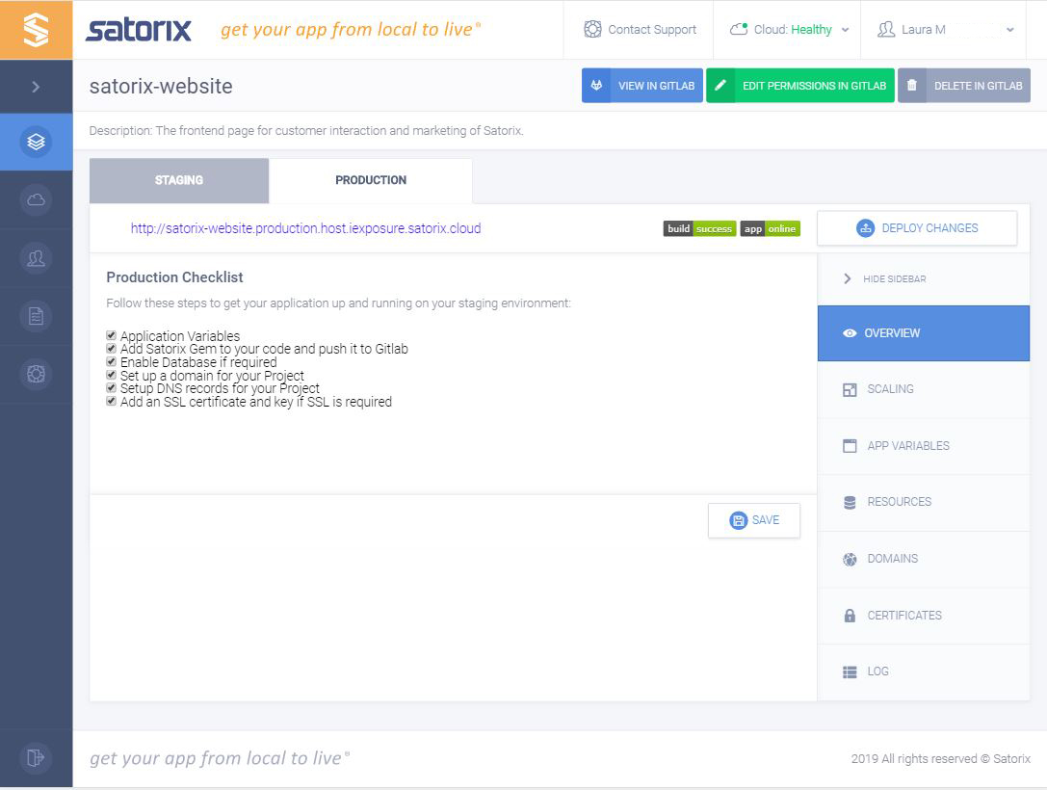Click the header tagline get your app

pyautogui.click(x=351, y=29)
